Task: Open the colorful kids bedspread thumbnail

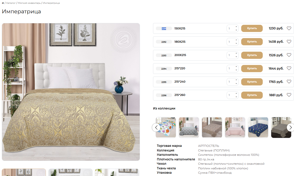Action: point(166,127)
